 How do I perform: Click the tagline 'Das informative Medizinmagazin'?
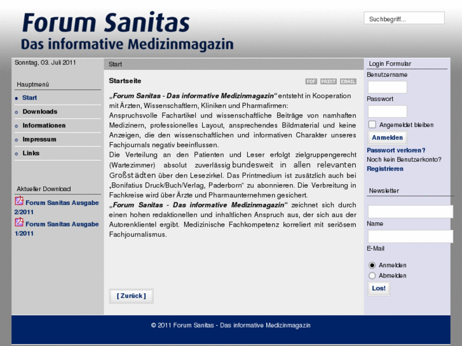[x=127, y=44]
